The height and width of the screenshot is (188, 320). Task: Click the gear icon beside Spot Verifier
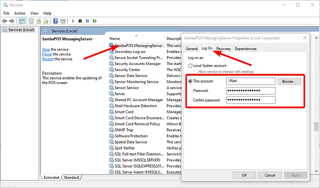[x=111, y=148]
